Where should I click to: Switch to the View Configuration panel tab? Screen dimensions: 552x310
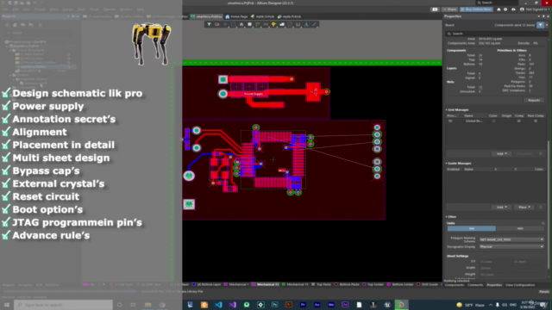tap(520, 285)
